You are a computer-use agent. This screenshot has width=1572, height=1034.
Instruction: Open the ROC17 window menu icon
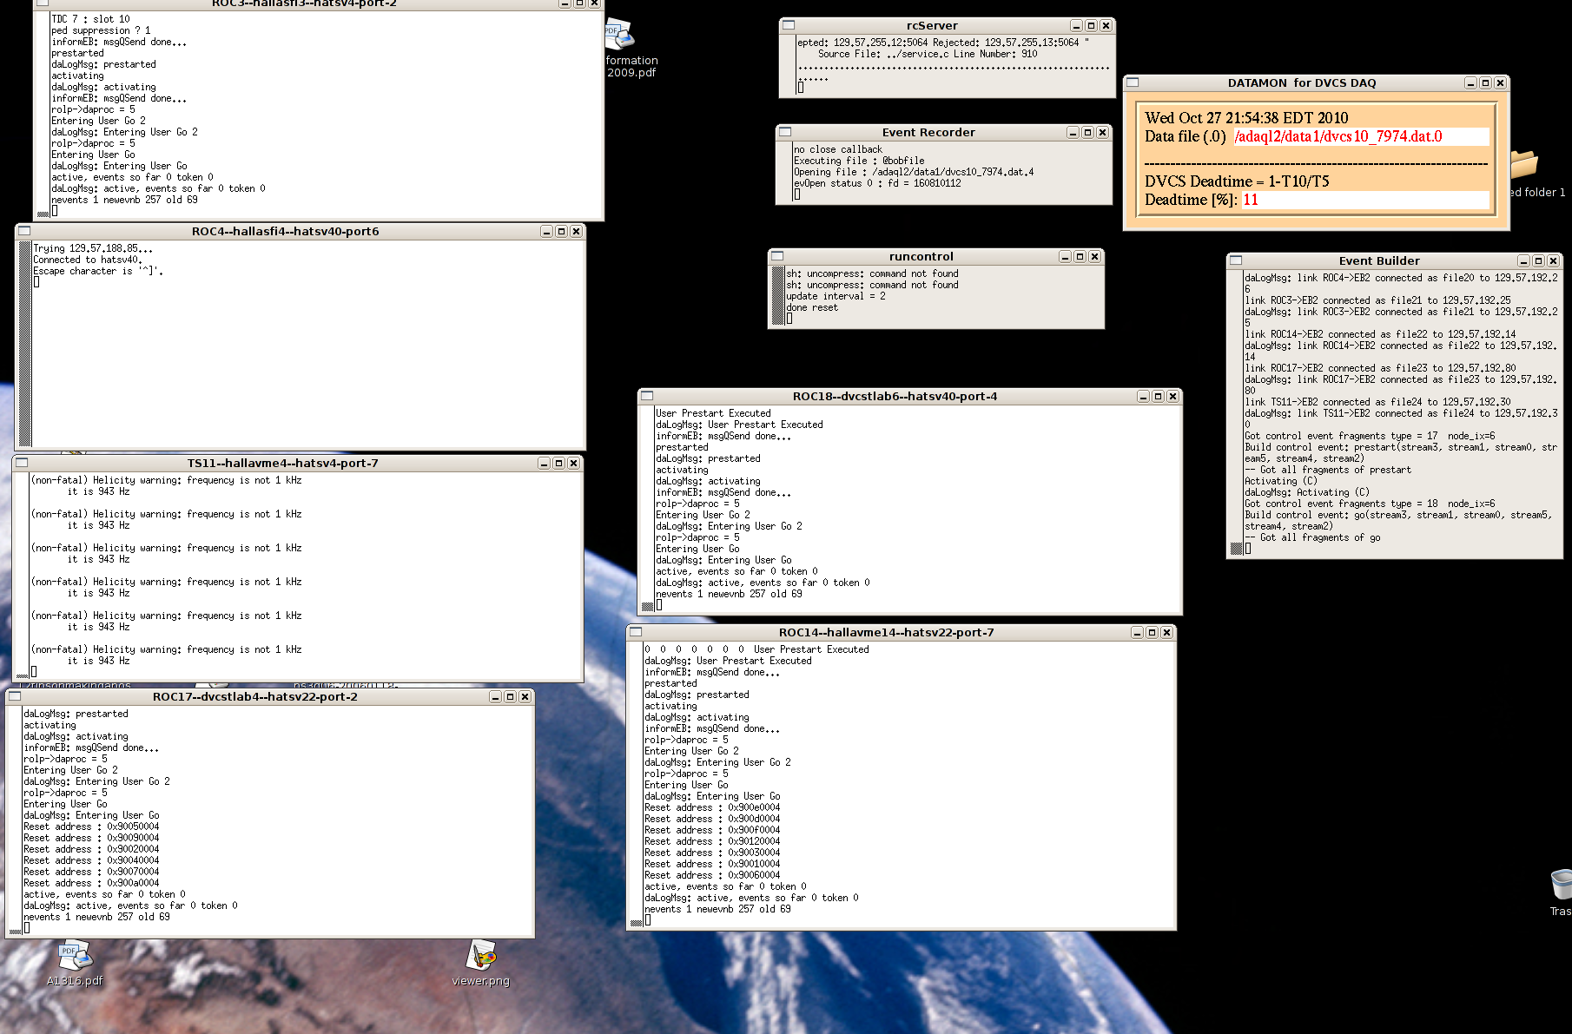pos(15,696)
